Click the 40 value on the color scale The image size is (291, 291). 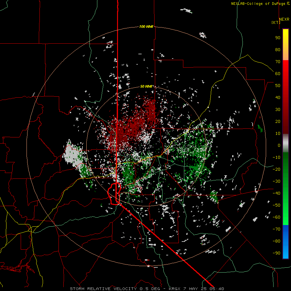point(278,98)
